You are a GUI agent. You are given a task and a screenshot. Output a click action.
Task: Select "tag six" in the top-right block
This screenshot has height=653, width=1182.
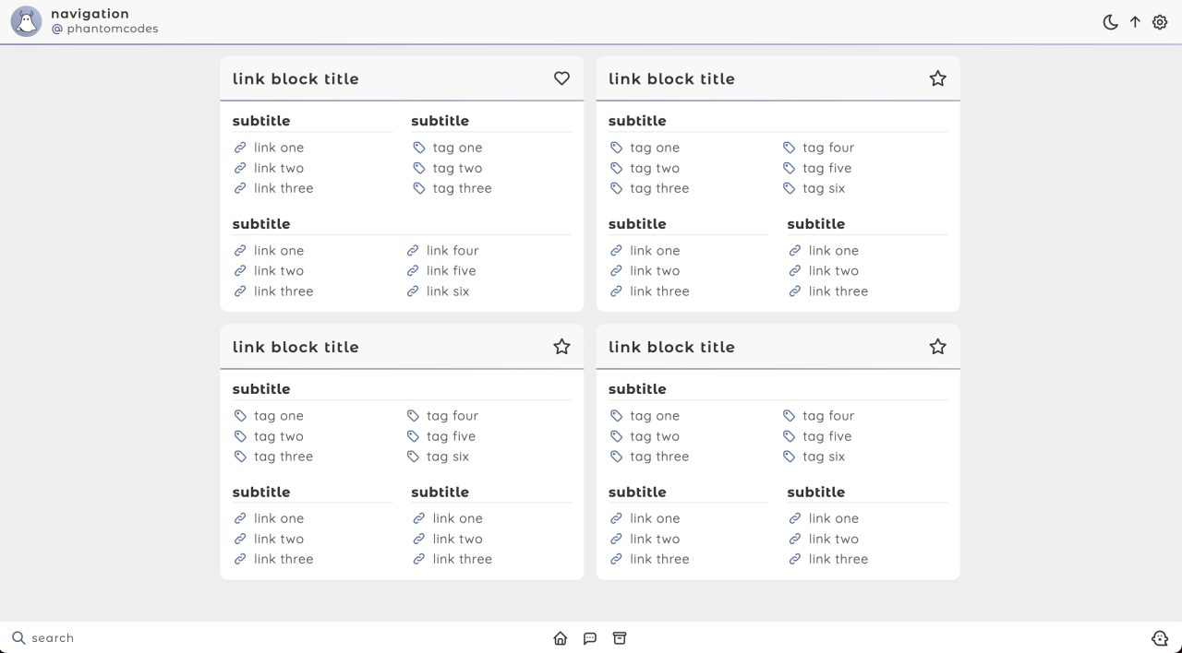[x=823, y=188]
